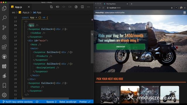Select the fourth motorcycle thumbnail
Image resolution: width=187 pixels, height=105 pixels.
[x=169, y=94]
